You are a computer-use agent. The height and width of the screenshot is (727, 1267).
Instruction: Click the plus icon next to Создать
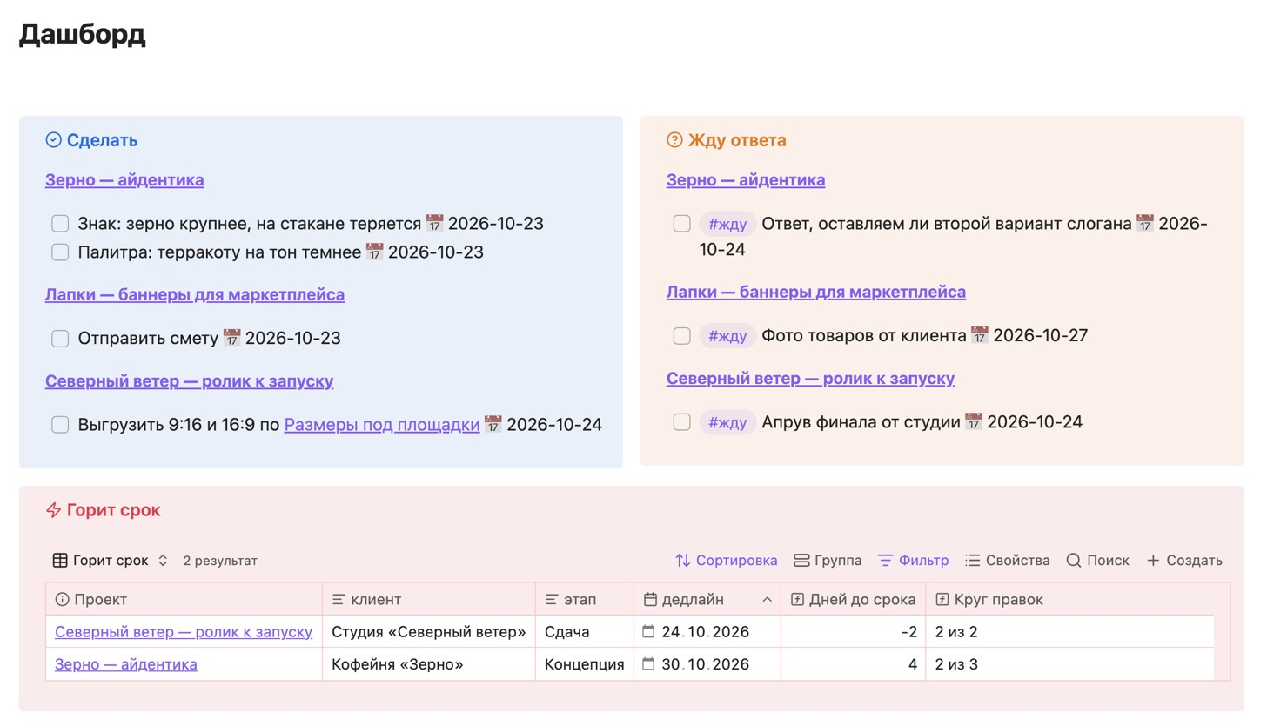[x=1153, y=561]
